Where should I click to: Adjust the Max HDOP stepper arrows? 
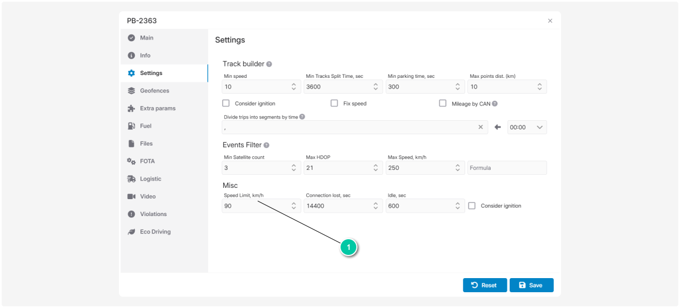click(376, 168)
